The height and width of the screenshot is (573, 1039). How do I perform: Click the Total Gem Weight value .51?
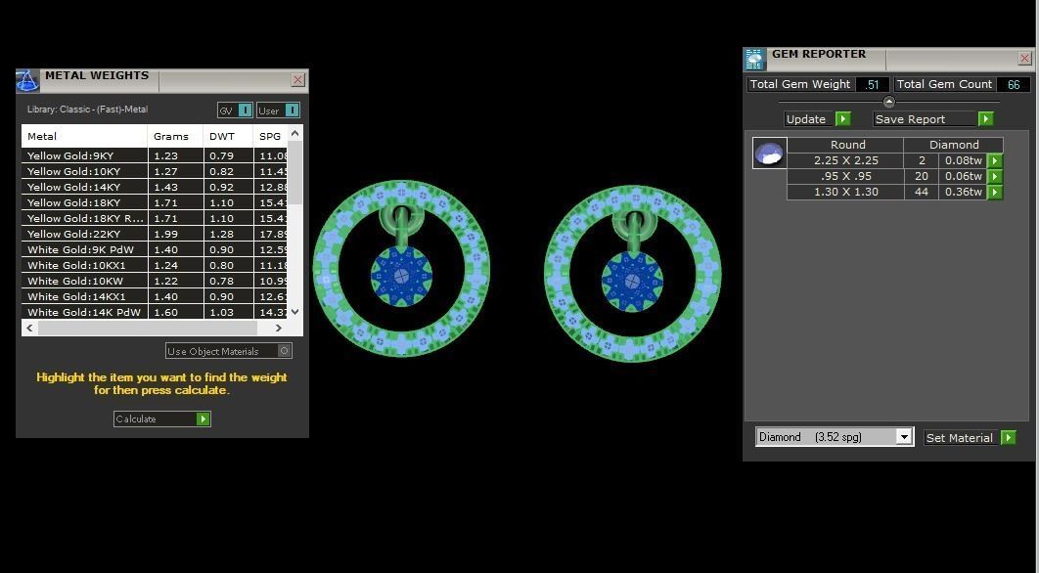pos(872,84)
